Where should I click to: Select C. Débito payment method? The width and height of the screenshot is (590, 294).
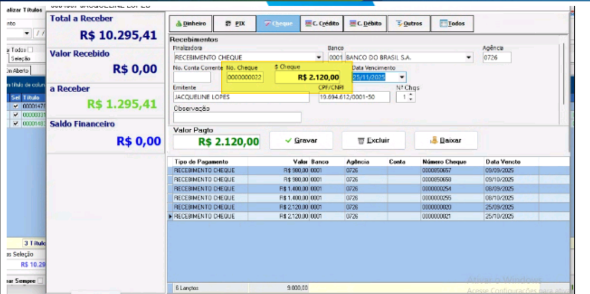[x=365, y=24]
